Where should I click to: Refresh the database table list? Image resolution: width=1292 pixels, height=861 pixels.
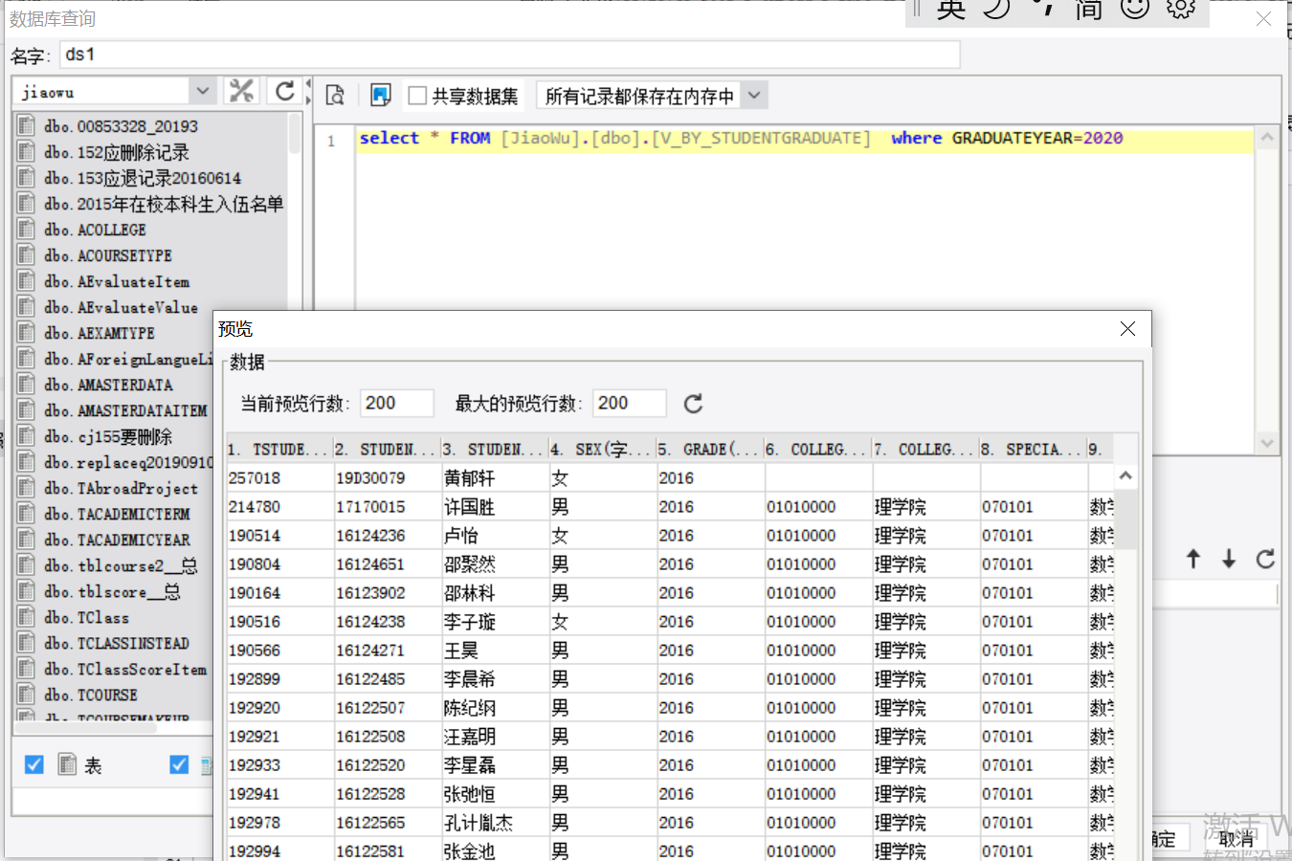coord(284,91)
